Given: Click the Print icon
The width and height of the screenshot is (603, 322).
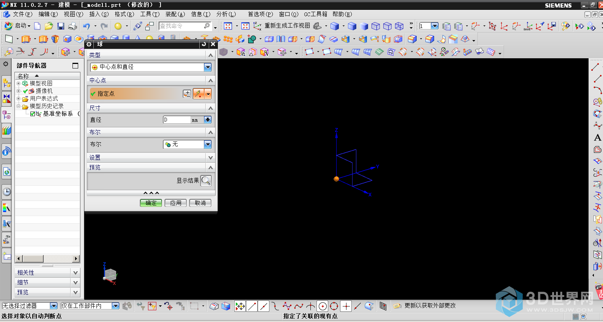Looking at the screenshot, I should (x=72, y=26).
